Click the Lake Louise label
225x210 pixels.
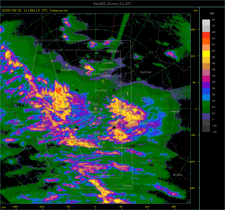(19, 123)
